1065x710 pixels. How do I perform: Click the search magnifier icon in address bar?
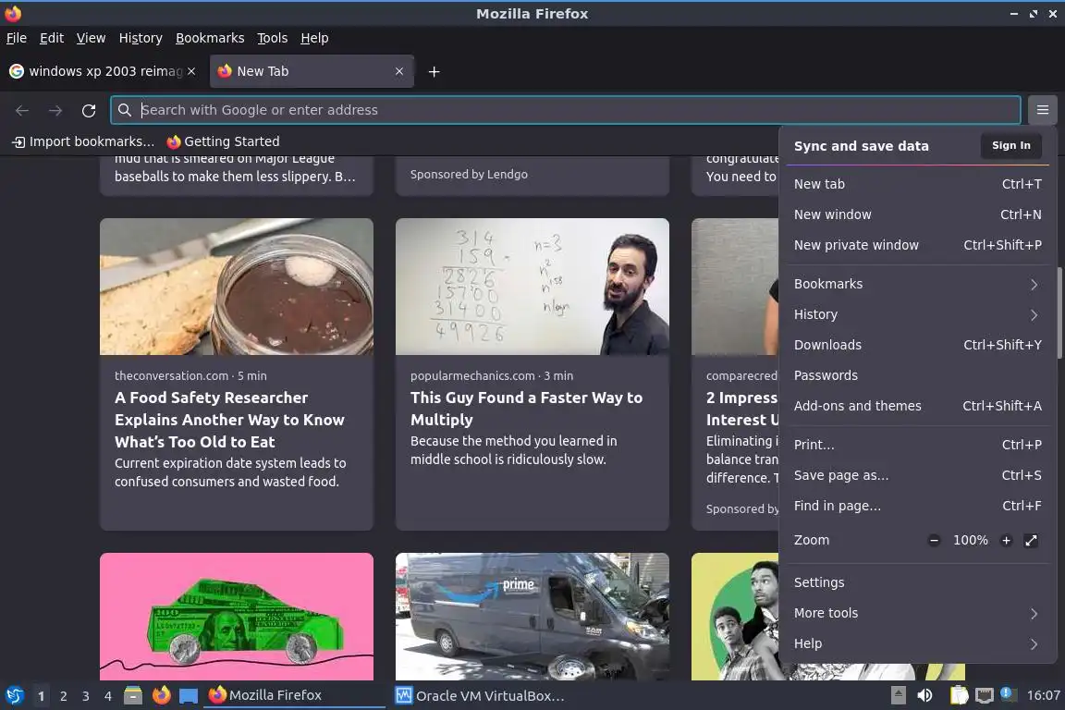124,110
